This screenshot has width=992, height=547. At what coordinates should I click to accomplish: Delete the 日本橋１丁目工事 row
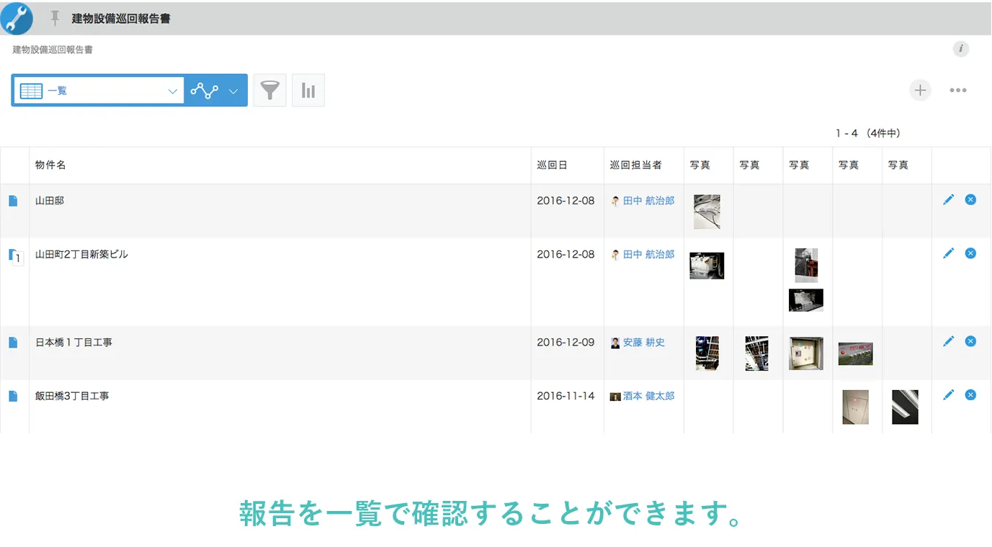click(970, 341)
